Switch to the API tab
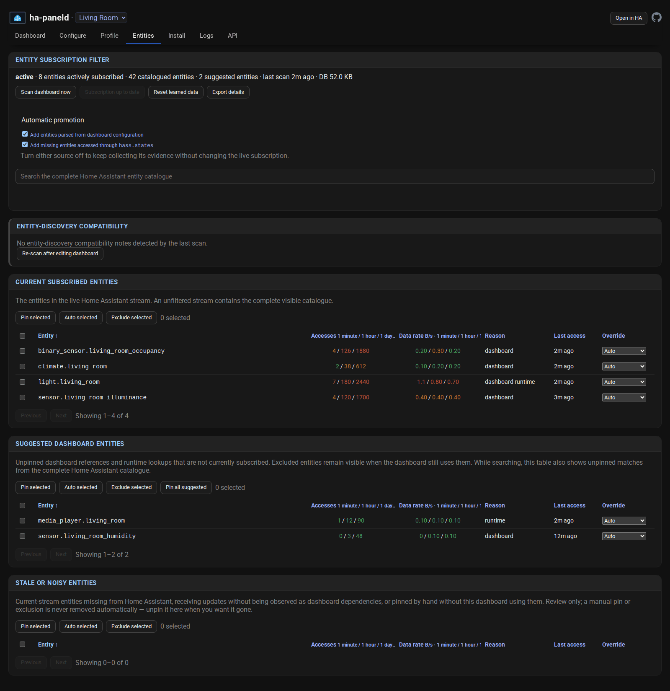 232,36
